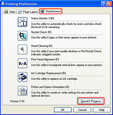113x115 pixels.
Task: Click the printer icon in title bar
Action: [3, 4]
